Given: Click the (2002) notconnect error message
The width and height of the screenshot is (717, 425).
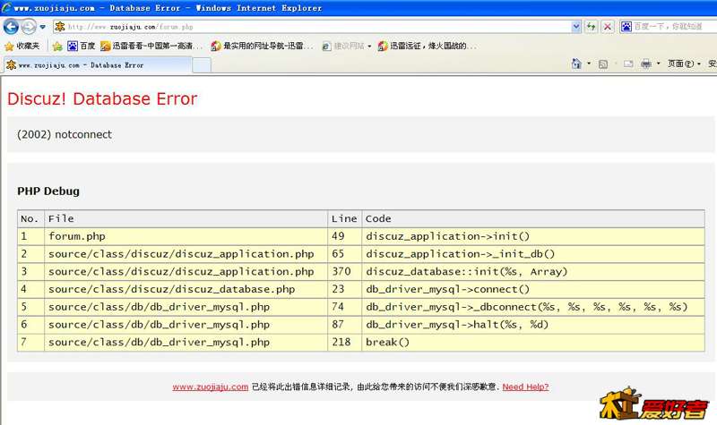Looking at the screenshot, I should point(65,134).
